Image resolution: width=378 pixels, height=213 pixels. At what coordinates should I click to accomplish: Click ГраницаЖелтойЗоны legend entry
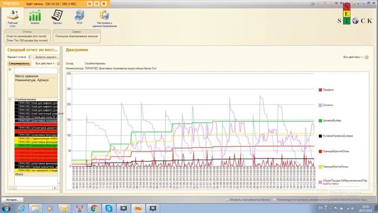pos(333,167)
